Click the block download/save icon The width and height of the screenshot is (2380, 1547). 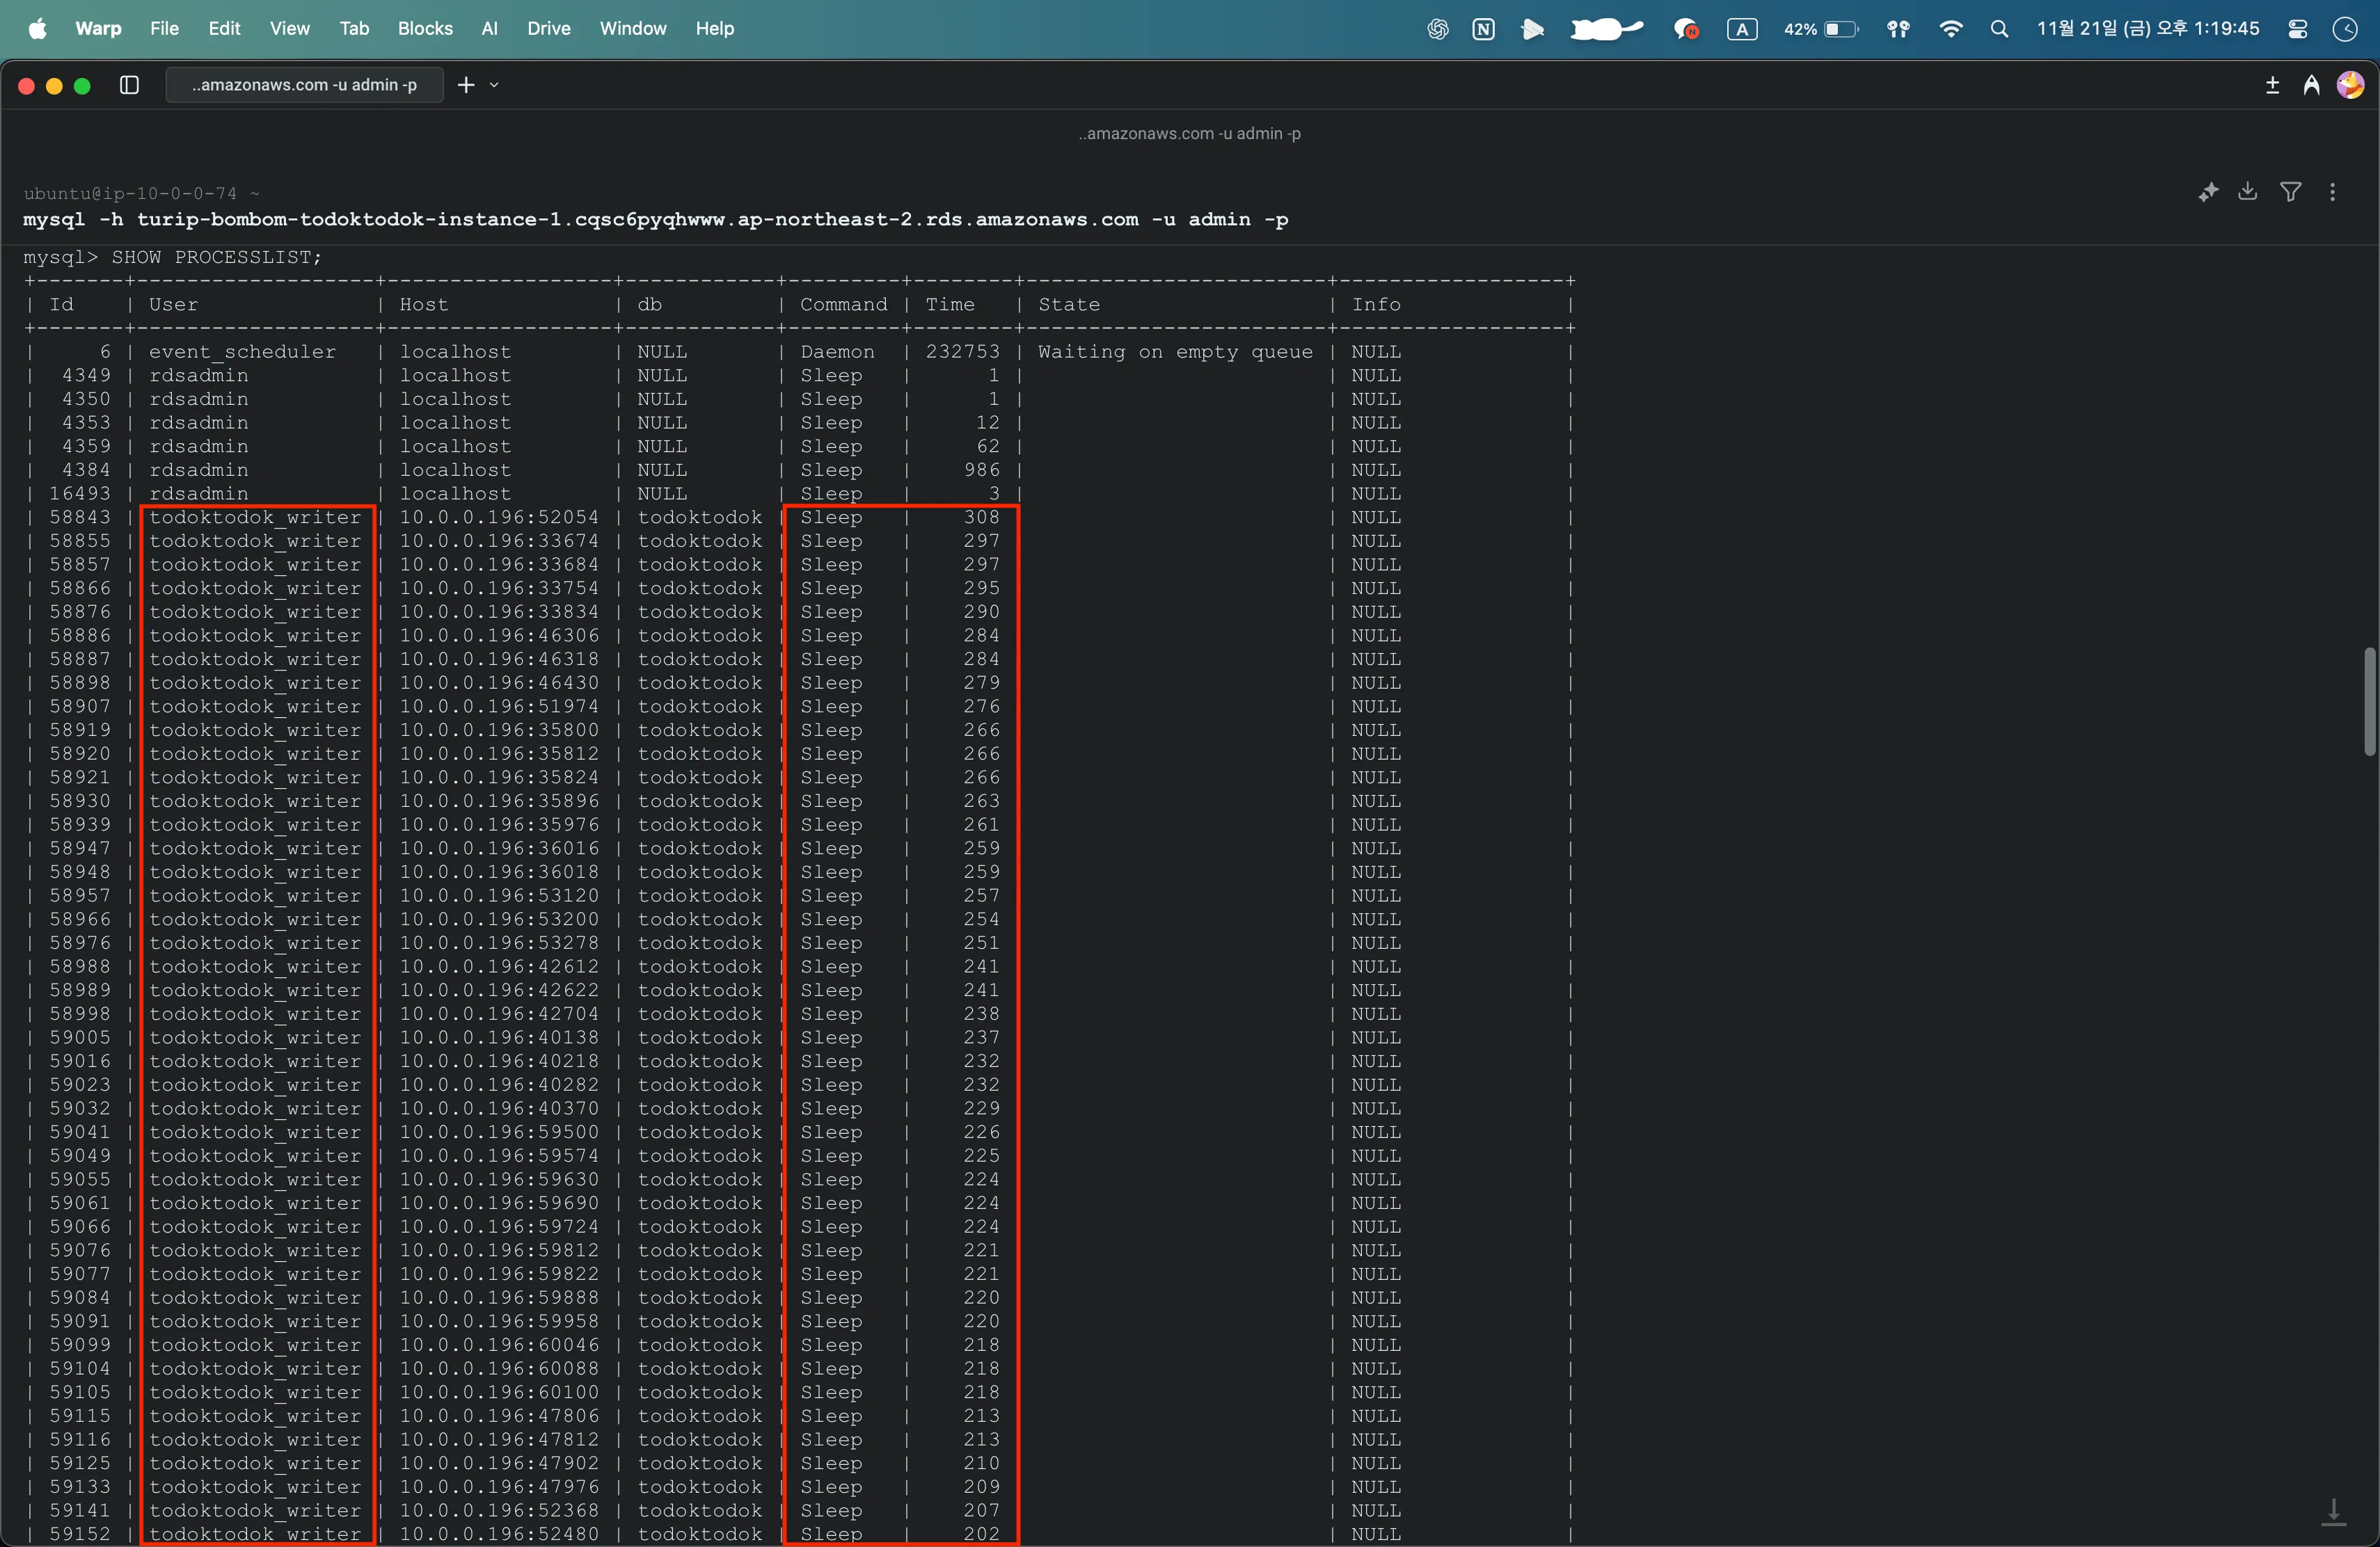coord(2248,192)
